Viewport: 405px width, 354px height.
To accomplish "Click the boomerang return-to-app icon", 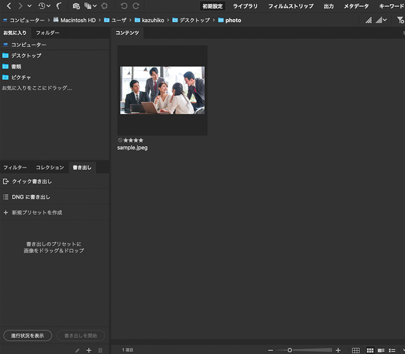I will coord(58,6).
